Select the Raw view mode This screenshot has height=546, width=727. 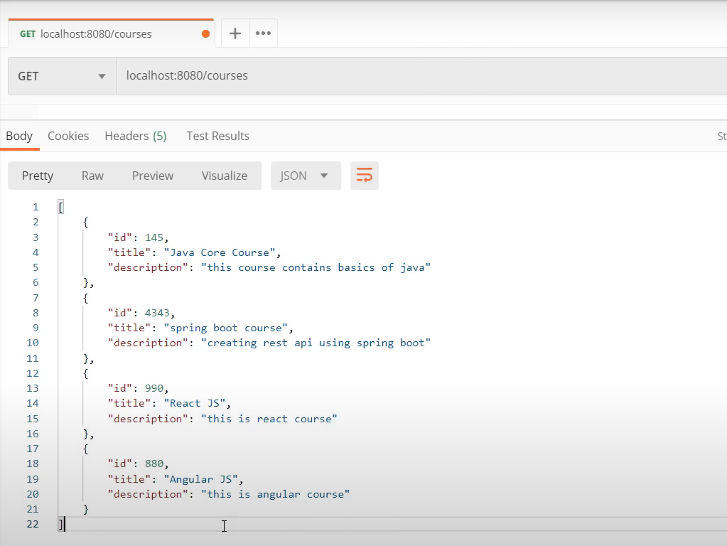point(92,176)
